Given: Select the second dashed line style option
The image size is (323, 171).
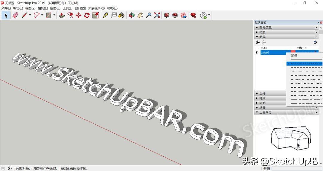Looking at the screenshot, I should pos(304,67).
